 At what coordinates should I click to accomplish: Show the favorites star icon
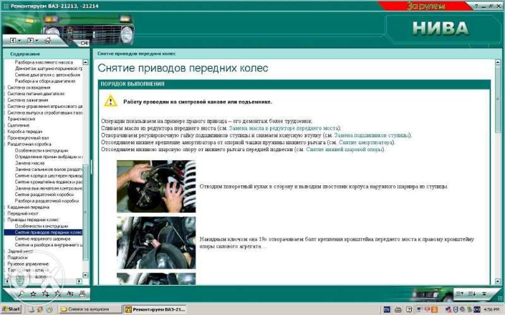coord(33,294)
